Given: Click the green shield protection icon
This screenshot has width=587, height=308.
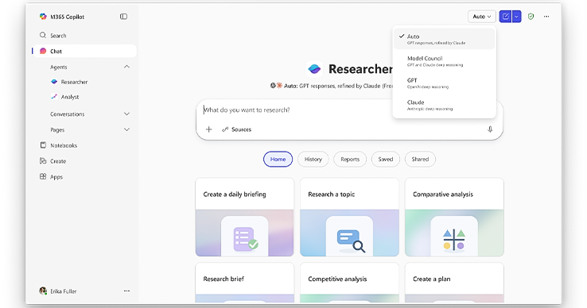Looking at the screenshot, I should pos(531,17).
